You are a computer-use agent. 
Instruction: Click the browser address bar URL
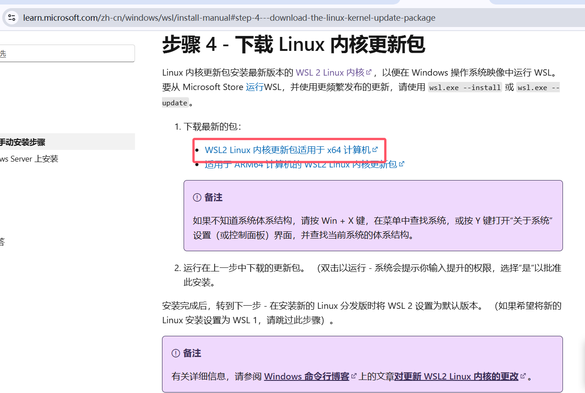coord(229,18)
